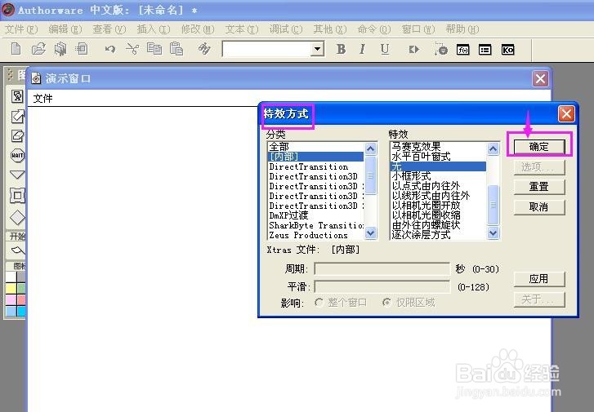Click the Import toolbar icon
594x412 pixels.
(82, 49)
